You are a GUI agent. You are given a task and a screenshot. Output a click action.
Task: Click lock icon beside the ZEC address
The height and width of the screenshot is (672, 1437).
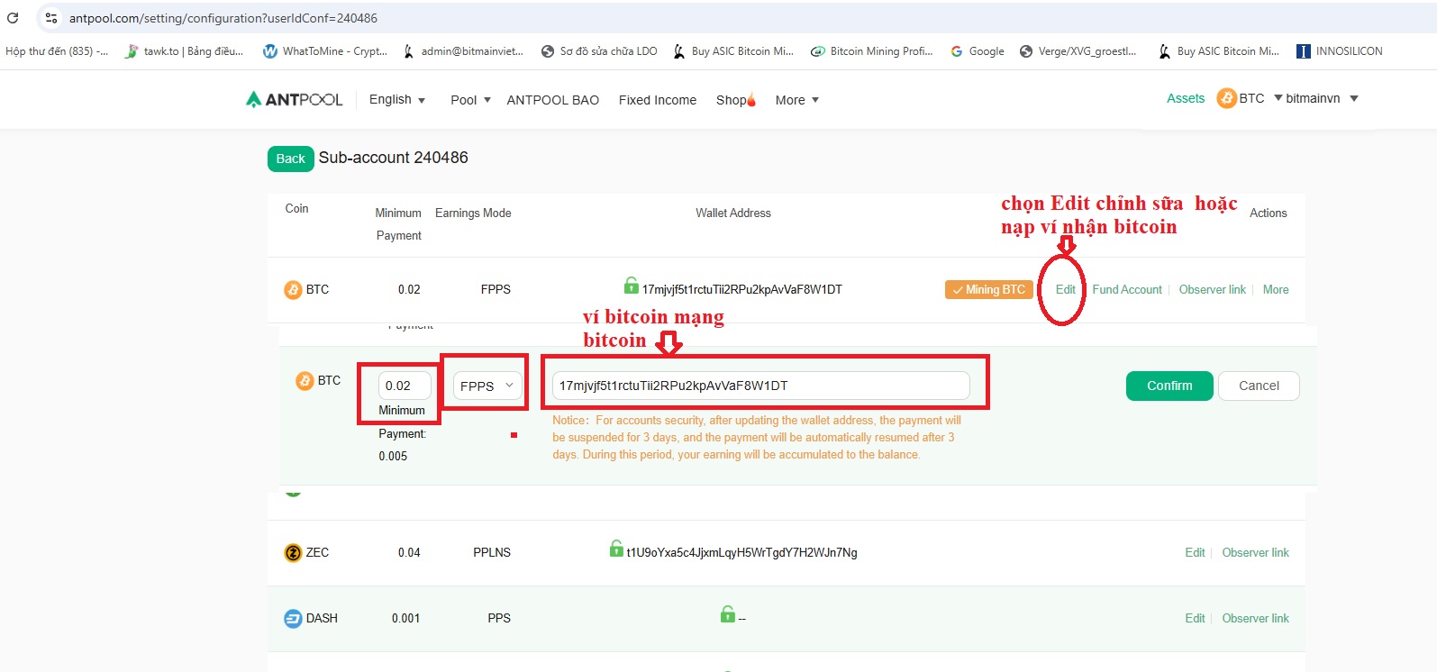tap(616, 548)
